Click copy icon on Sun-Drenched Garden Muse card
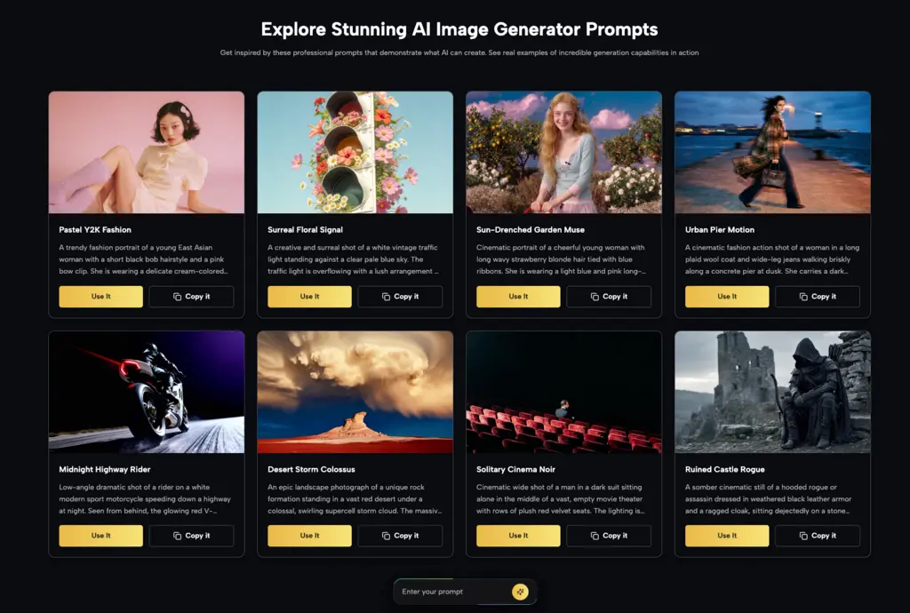 (x=595, y=297)
